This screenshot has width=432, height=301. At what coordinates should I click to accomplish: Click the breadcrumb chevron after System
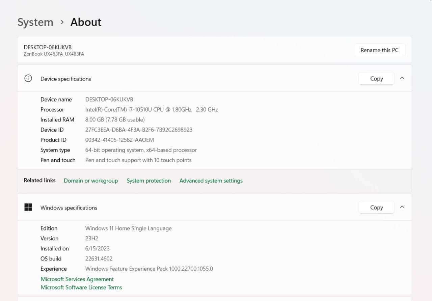62,22
